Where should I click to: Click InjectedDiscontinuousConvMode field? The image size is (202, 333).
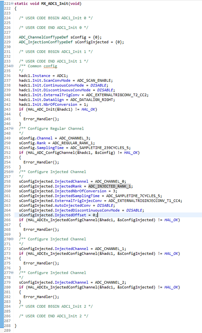87,210
